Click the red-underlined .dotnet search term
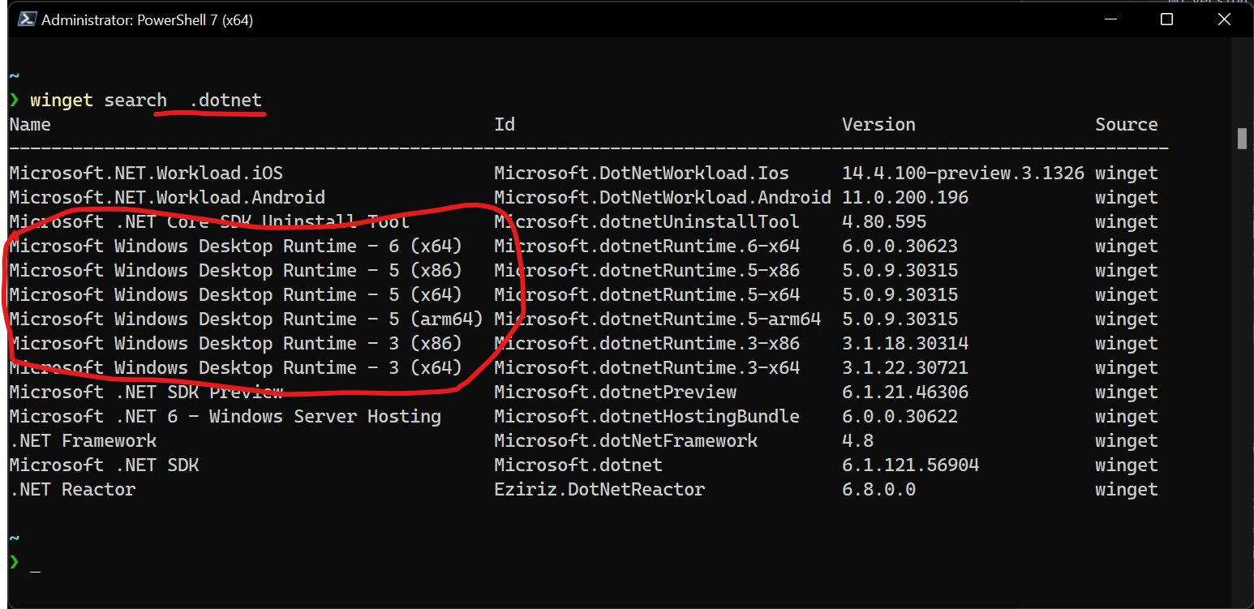1254x609 pixels. click(x=226, y=99)
